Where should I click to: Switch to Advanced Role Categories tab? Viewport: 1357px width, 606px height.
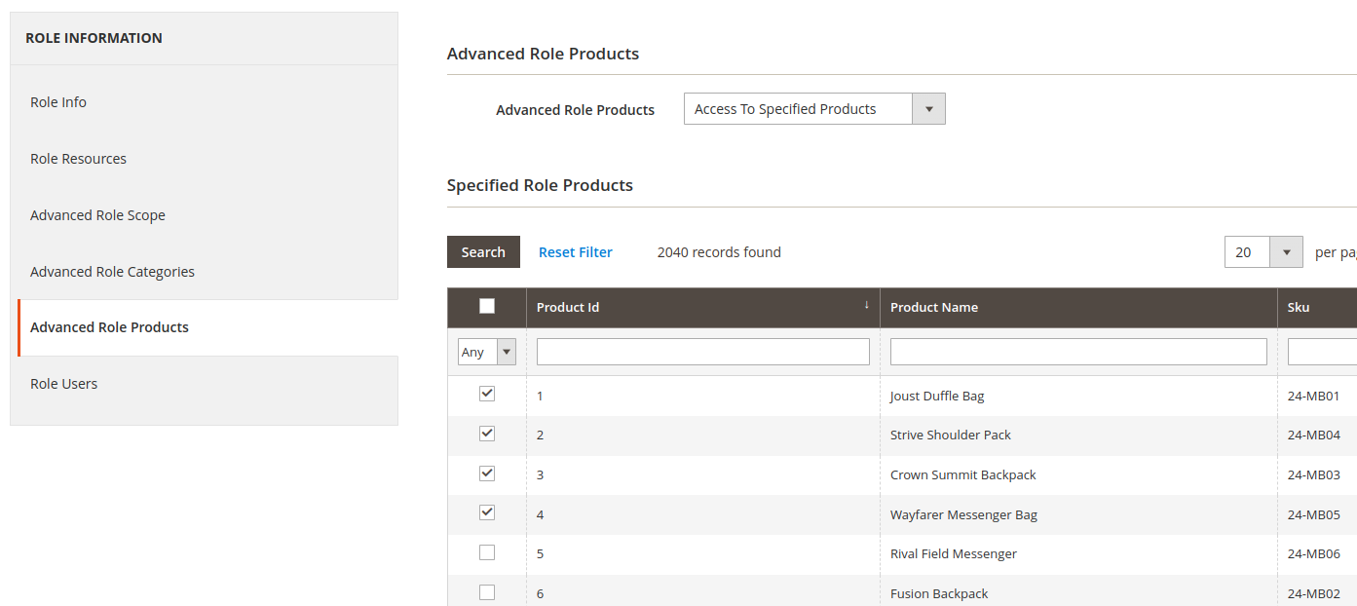click(x=112, y=272)
